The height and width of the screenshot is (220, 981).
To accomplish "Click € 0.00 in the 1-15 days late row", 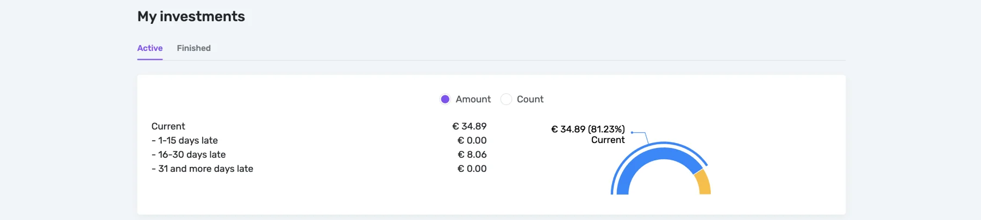I will pos(472,140).
